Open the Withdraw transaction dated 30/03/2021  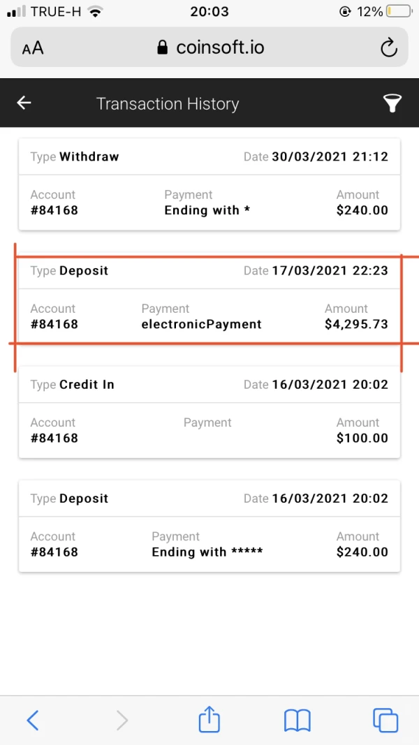click(x=209, y=184)
